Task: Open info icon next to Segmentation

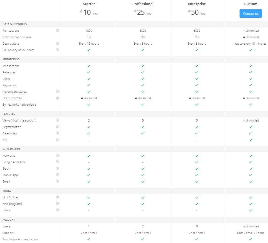Action: (x=57, y=126)
